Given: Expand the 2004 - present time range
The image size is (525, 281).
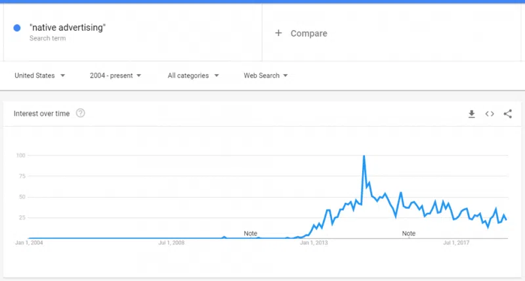Looking at the screenshot, I should (115, 76).
